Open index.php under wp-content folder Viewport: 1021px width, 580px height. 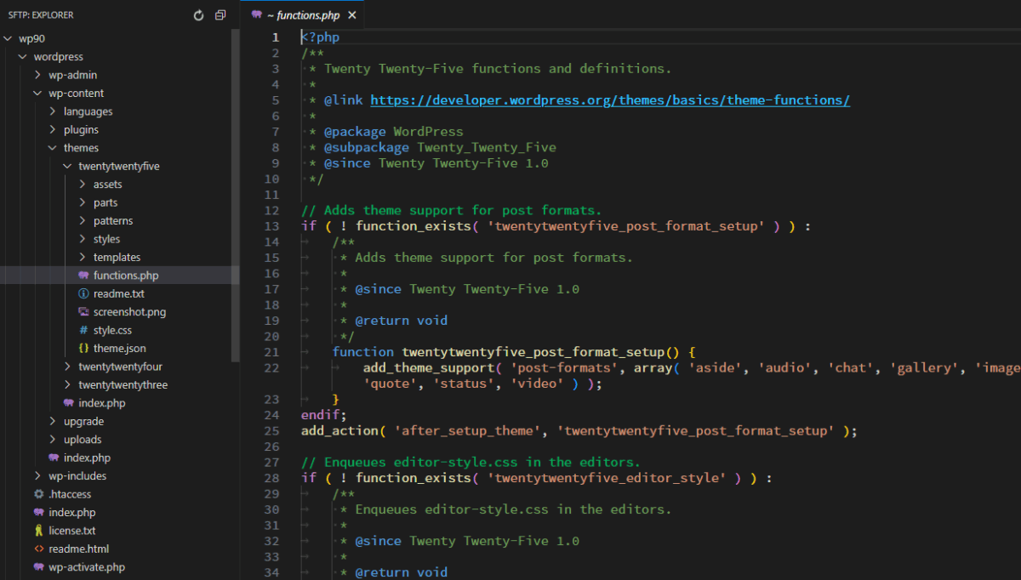click(x=87, y=458)
